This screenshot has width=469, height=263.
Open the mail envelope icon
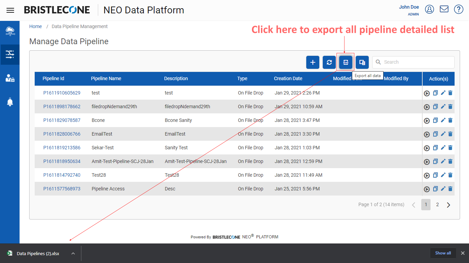(444, 9)
